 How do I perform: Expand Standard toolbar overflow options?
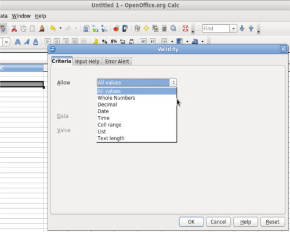193,29
